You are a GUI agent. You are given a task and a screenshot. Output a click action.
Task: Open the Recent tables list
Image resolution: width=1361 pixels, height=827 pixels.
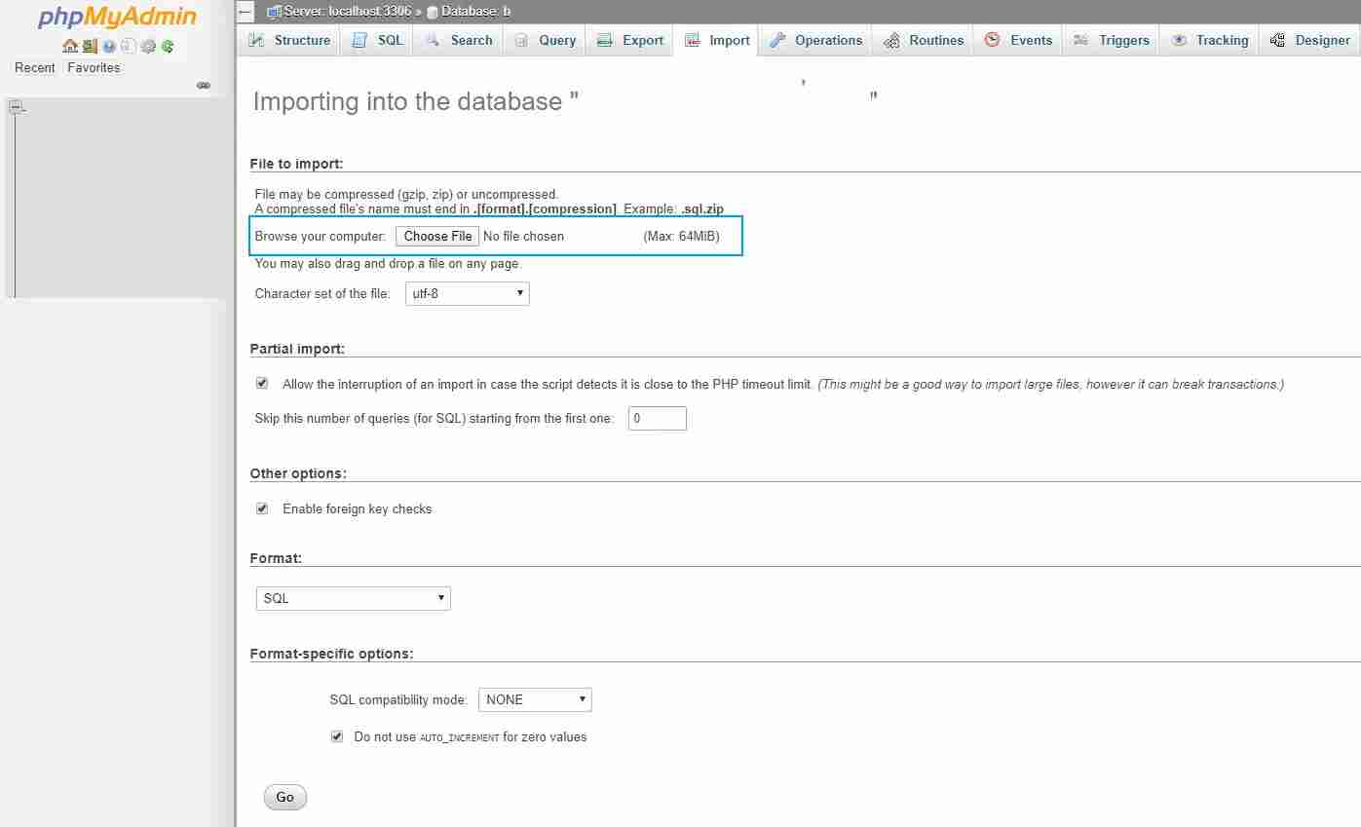point(35,67)
